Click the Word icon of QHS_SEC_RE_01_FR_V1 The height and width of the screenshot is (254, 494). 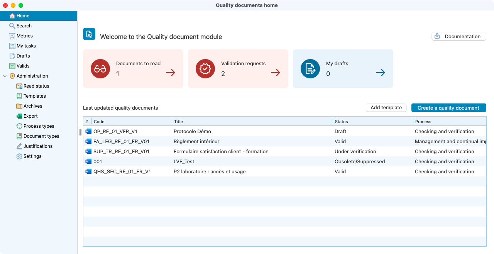coord(88,171)
